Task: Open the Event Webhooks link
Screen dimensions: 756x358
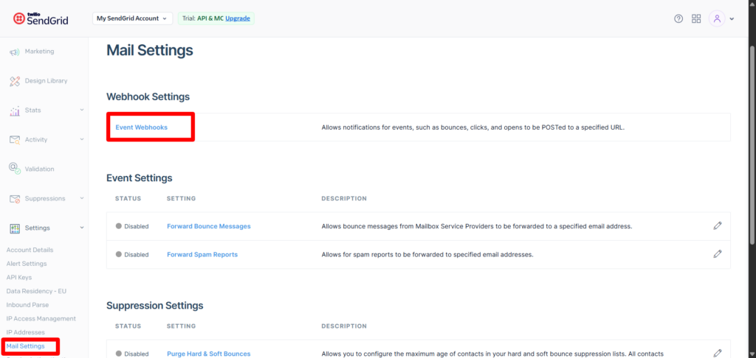Action: [142, 127]
